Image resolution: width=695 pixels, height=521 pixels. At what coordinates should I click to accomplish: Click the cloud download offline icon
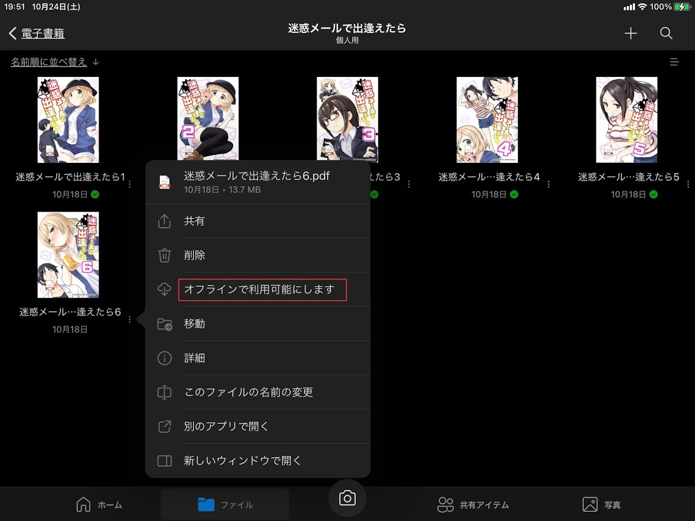[164, 289]
